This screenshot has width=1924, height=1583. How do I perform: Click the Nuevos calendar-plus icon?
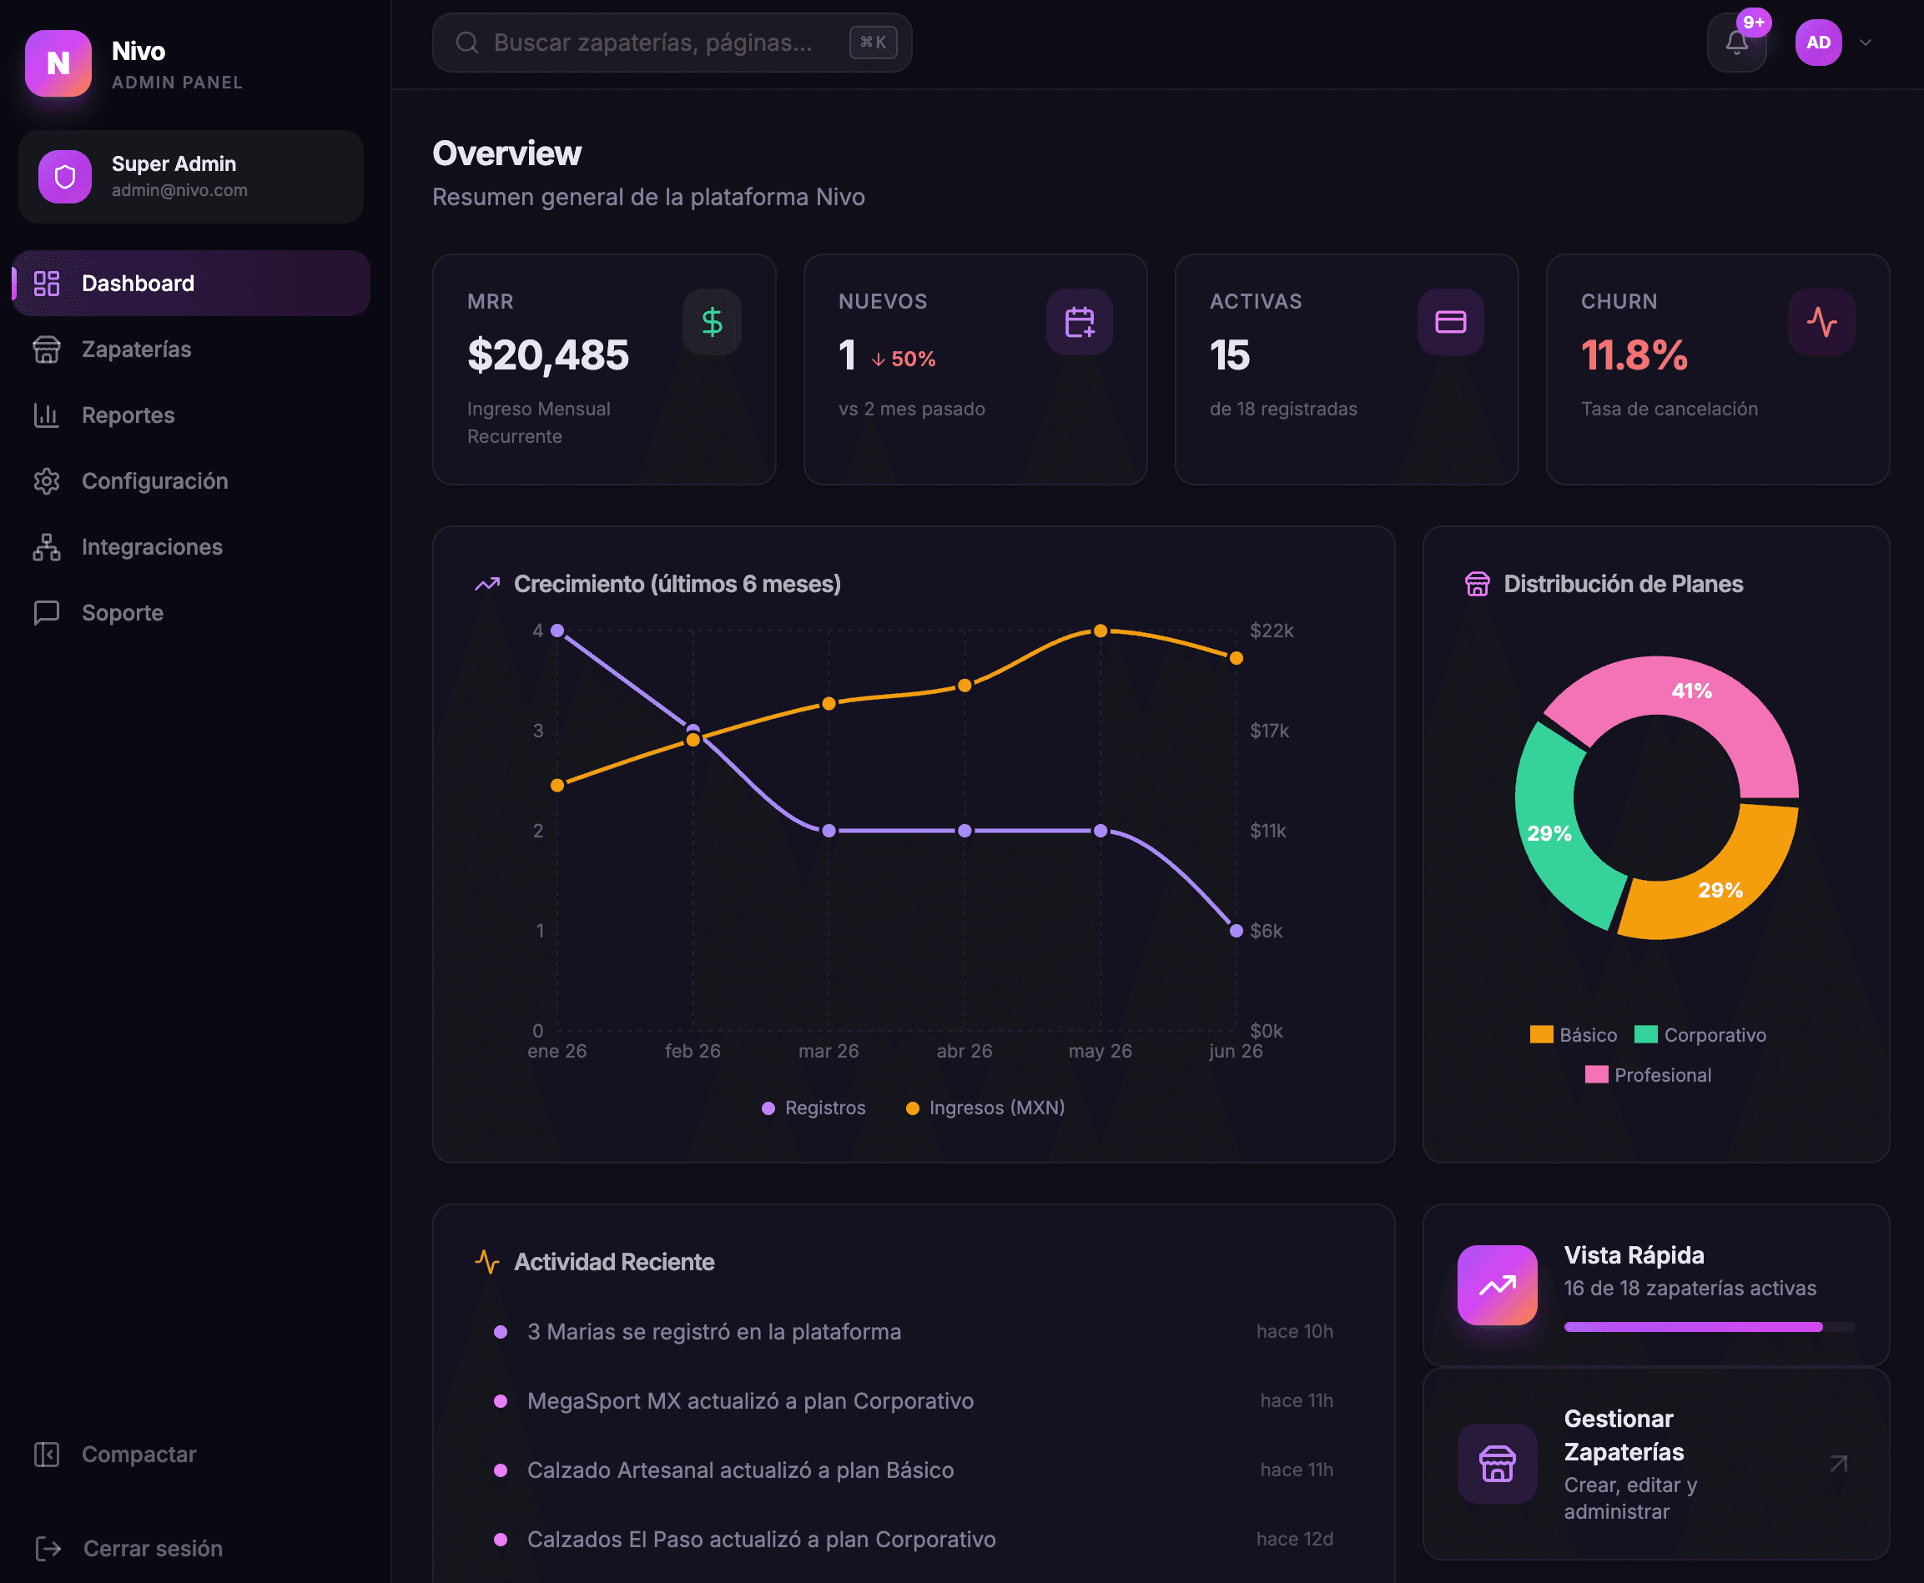[1080, 322]
